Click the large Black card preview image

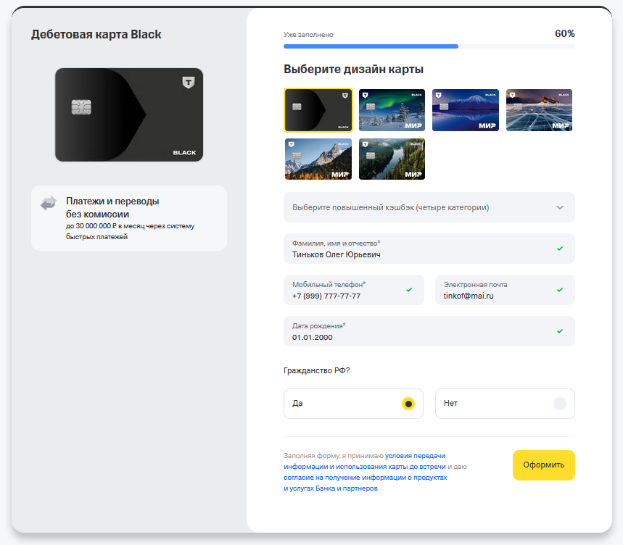tap(129, 115)
